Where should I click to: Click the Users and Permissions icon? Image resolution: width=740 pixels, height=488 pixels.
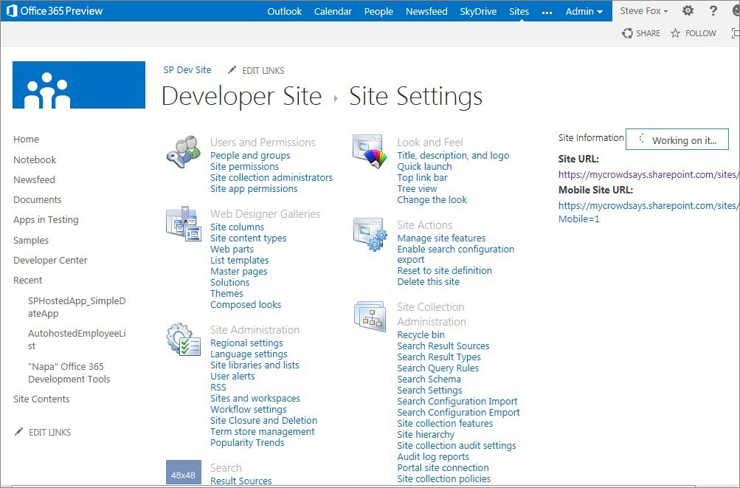184,151
